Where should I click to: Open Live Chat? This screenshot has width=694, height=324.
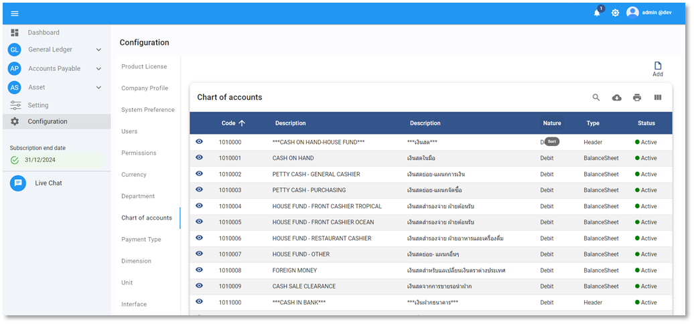point(48,183)
